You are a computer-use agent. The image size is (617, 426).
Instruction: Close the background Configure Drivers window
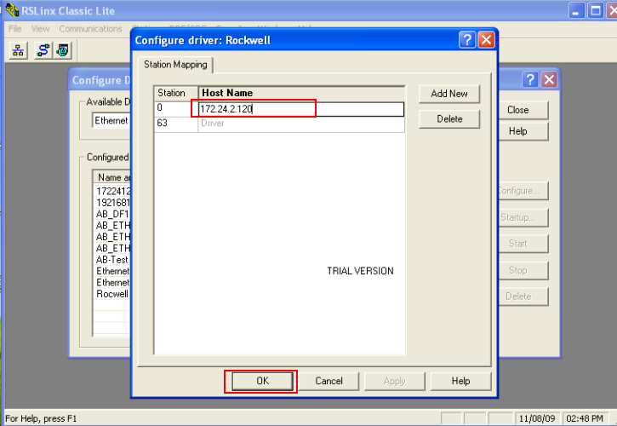point(549,79)
